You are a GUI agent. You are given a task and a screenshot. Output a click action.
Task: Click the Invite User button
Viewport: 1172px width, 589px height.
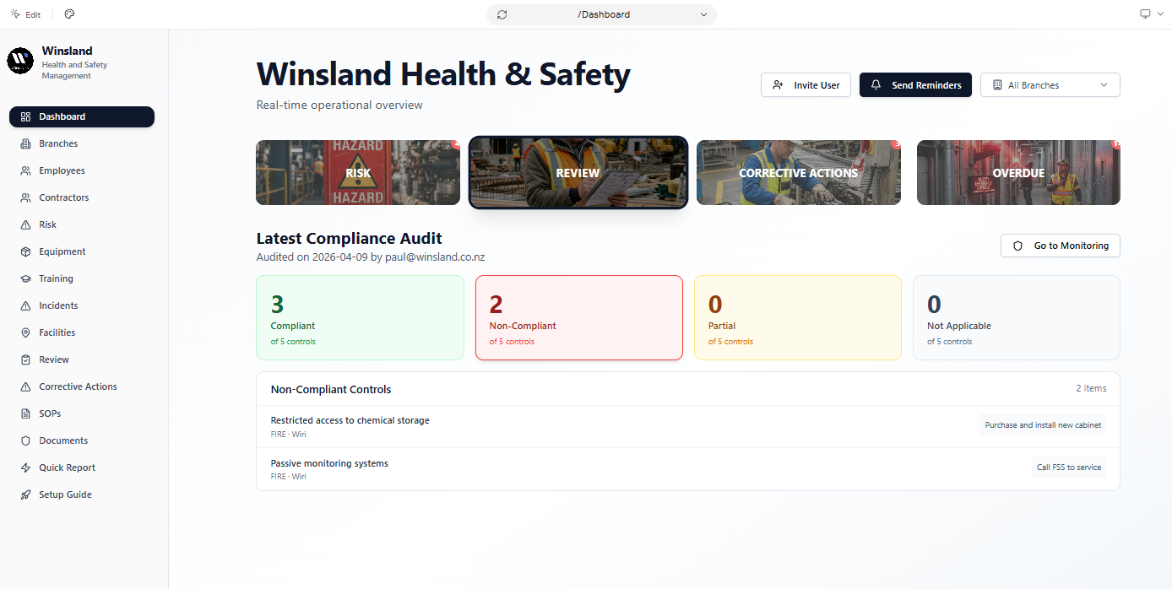coord(805,84)
